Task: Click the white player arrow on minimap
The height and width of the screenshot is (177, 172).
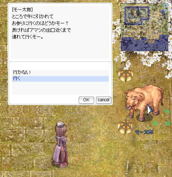Action: pos(138,37)
